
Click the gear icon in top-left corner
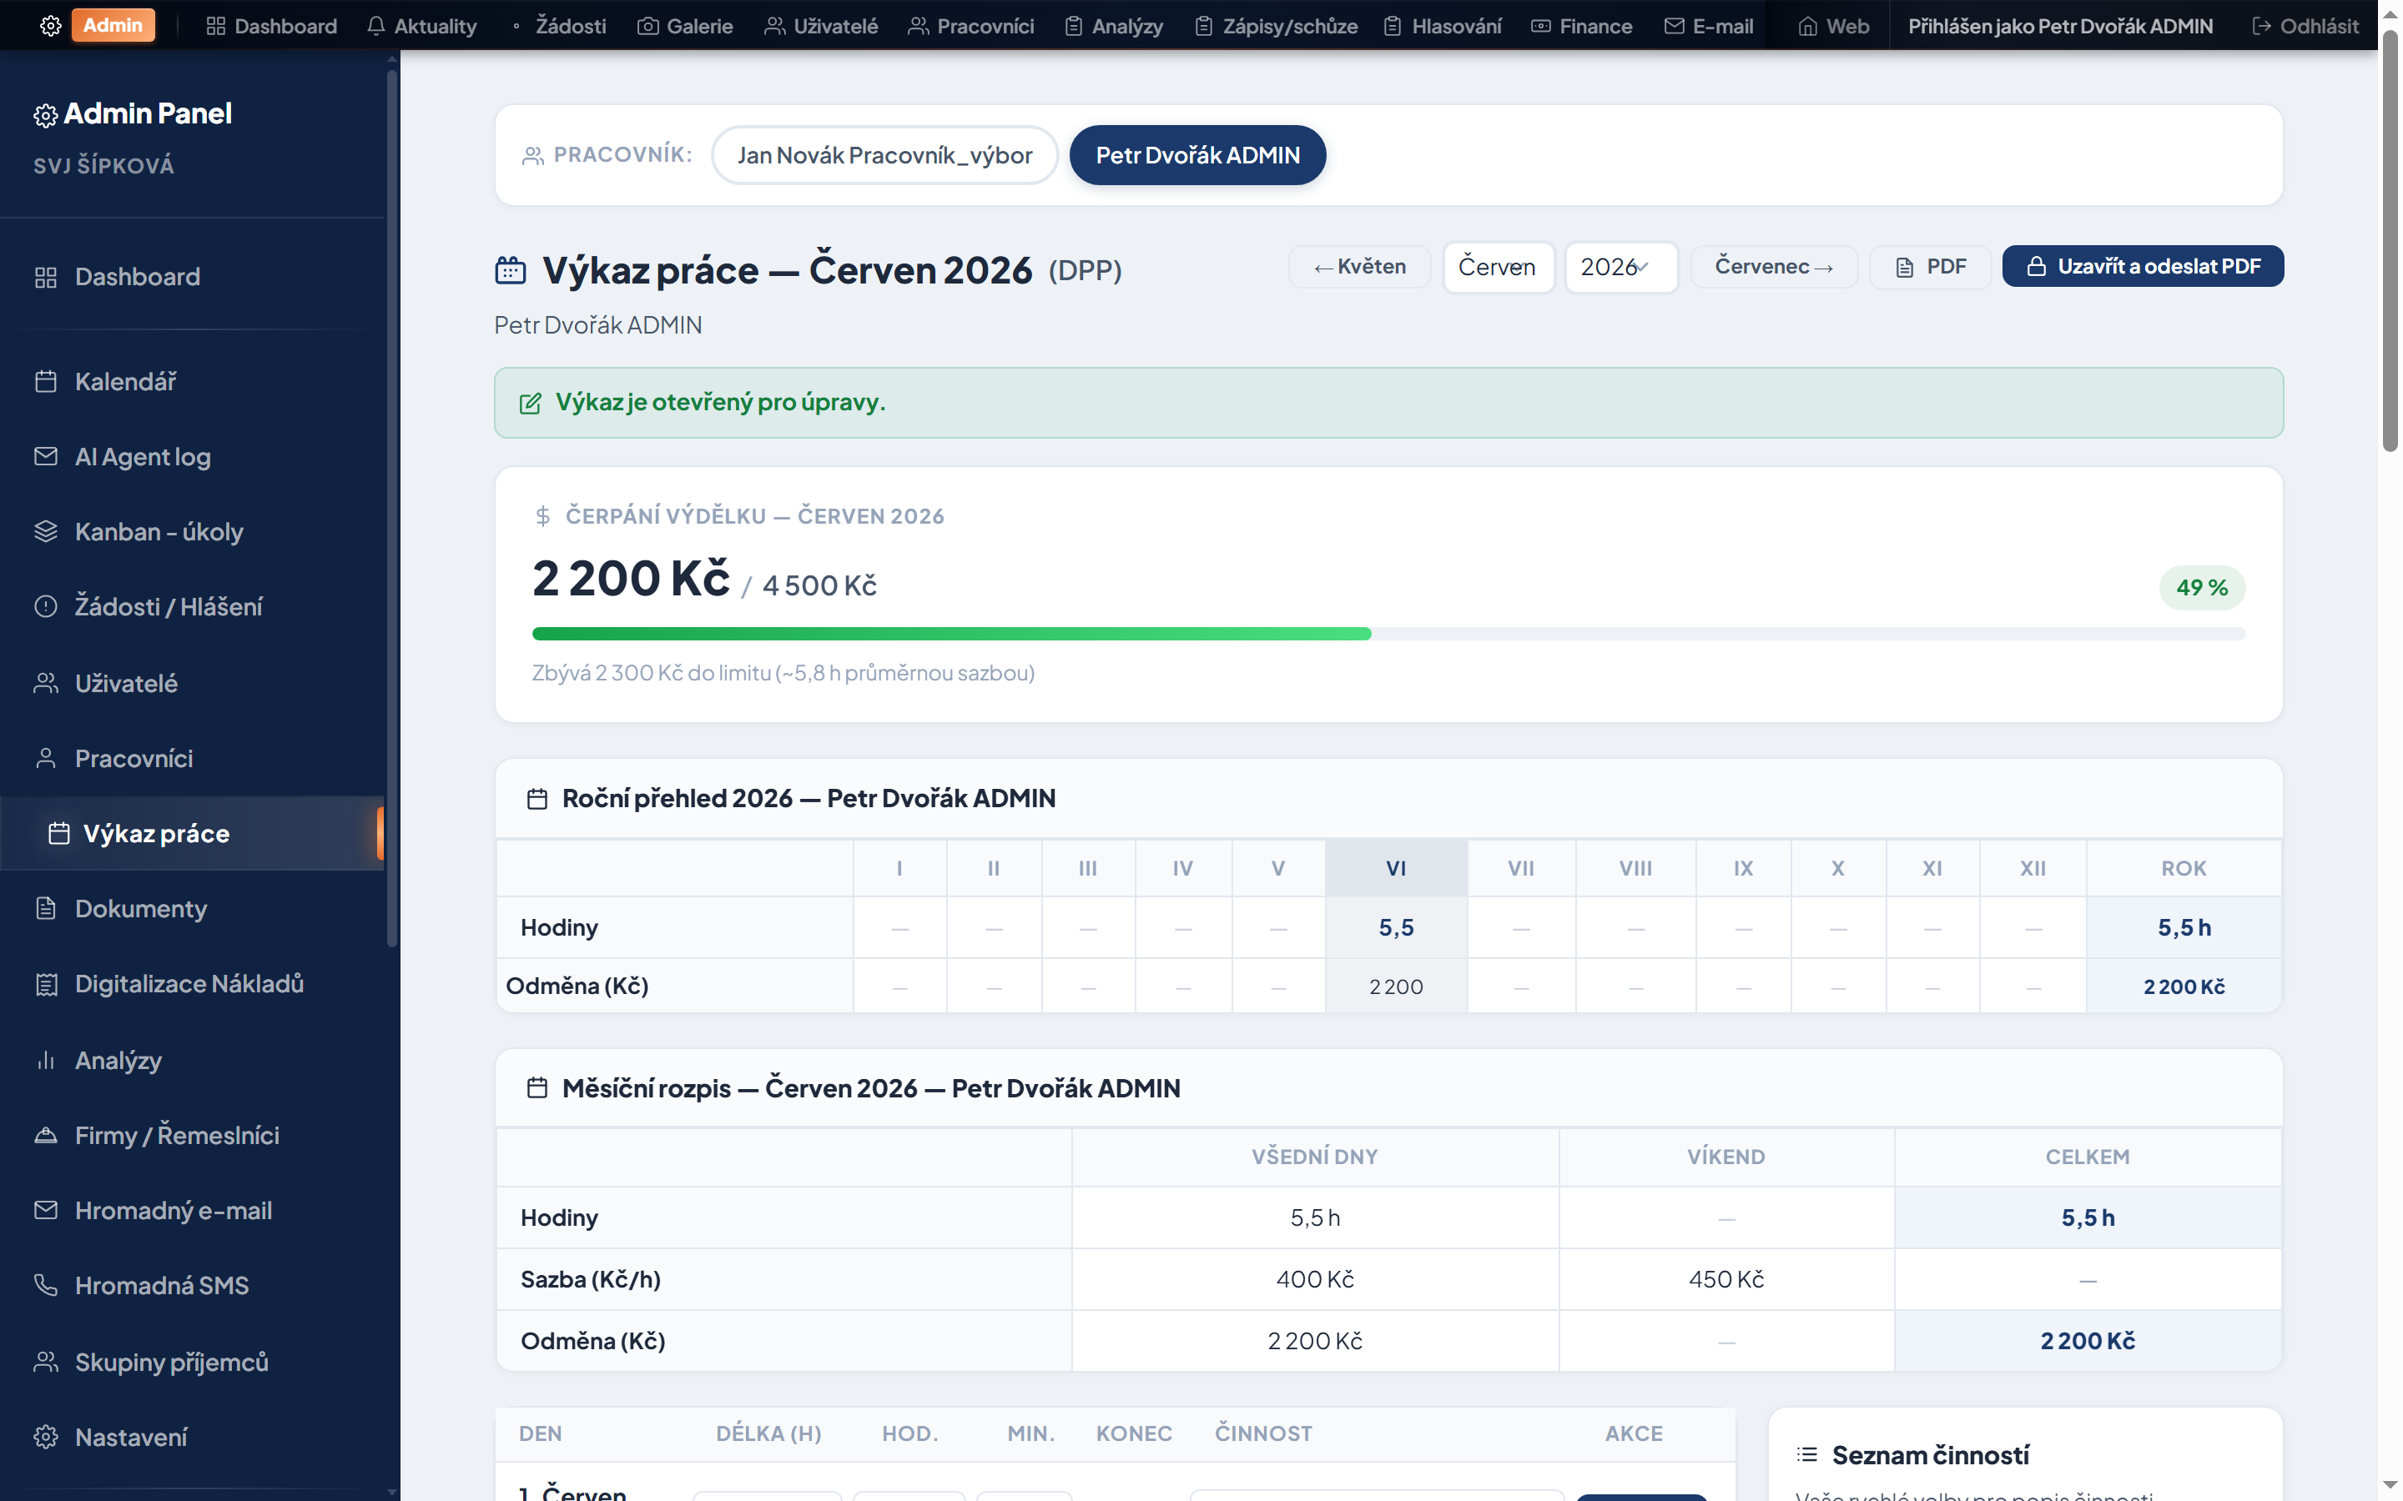(x=50, y=26)
